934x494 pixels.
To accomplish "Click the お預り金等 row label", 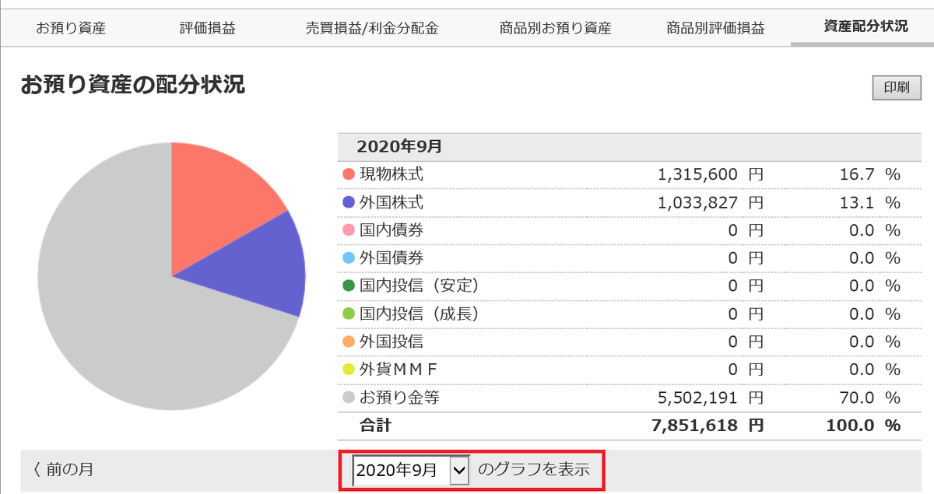I will [399, 398].
